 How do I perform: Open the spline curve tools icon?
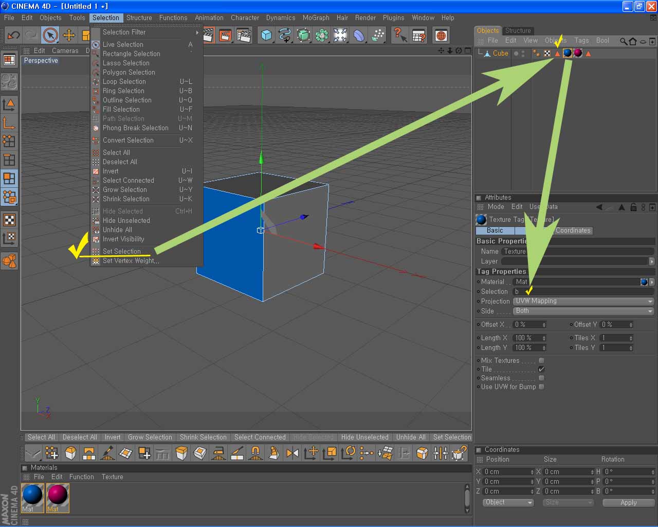(285, 35)
